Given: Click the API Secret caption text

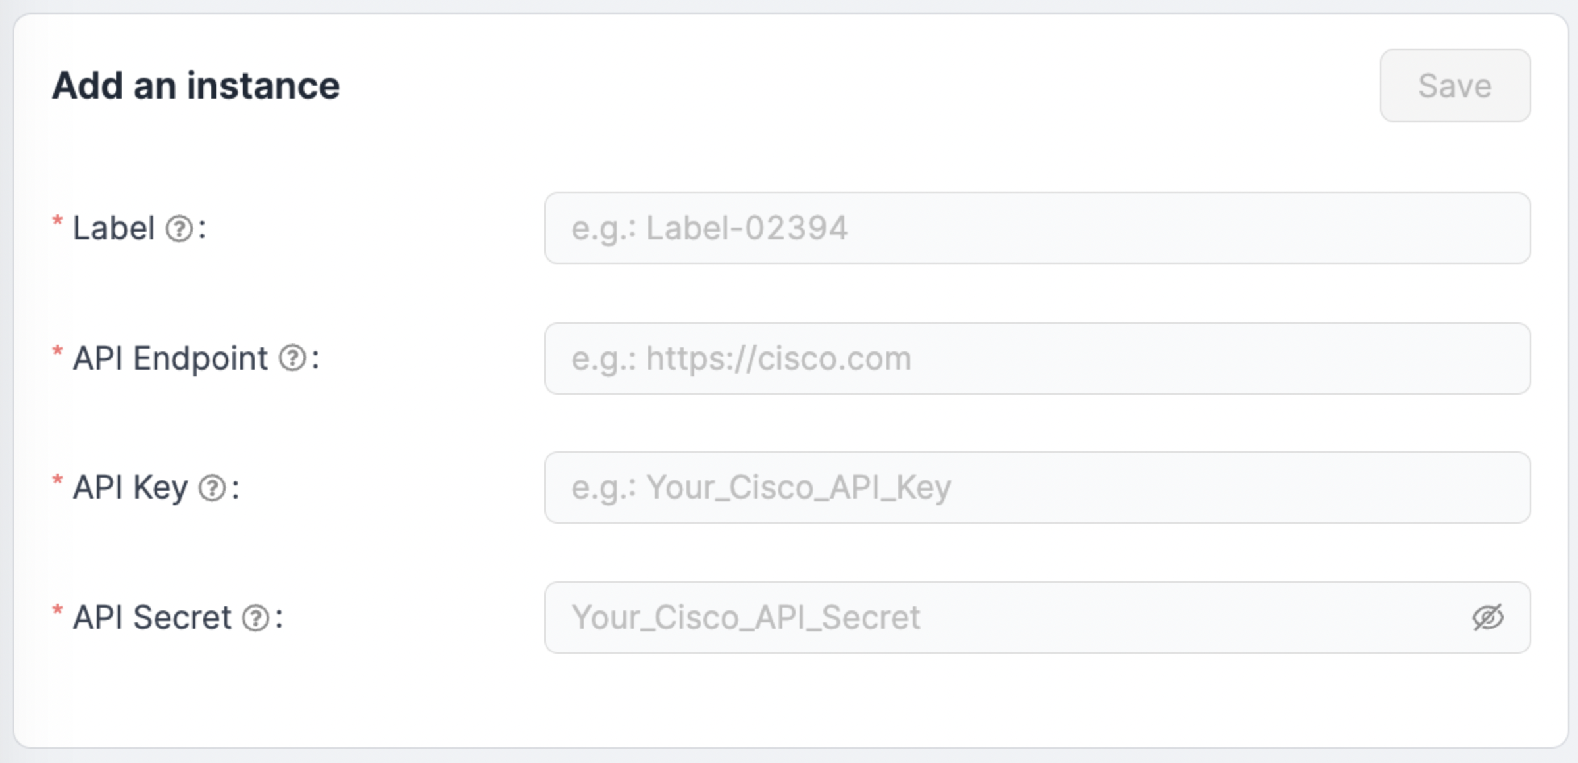Looking at the screenshot, I should pos(152,618).
